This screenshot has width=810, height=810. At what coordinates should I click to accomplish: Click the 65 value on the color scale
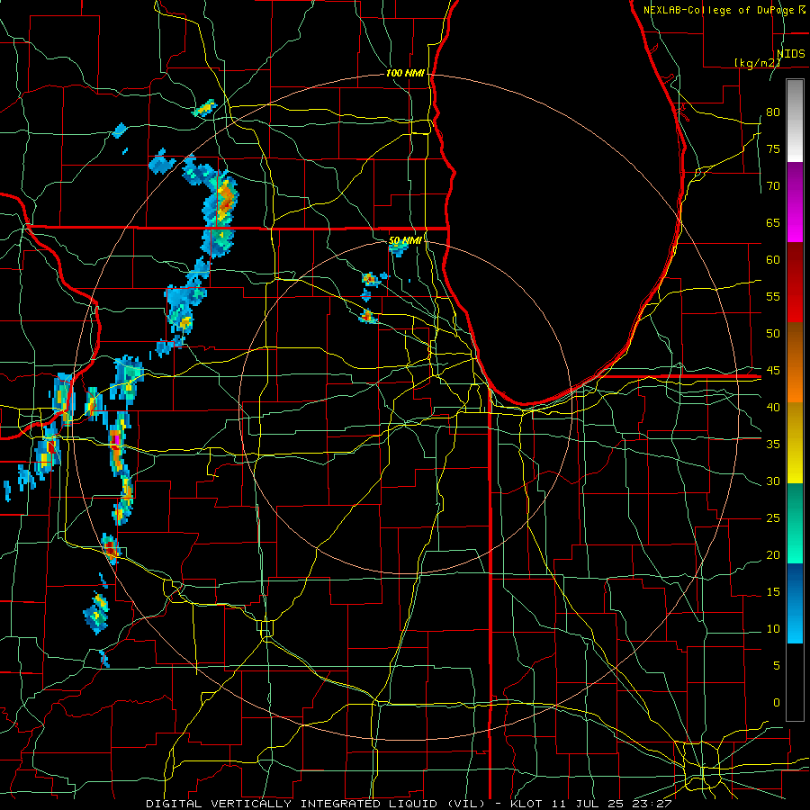tap(773, 222)
